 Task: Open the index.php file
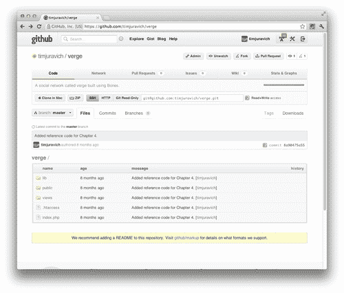(x=51, y=217)
